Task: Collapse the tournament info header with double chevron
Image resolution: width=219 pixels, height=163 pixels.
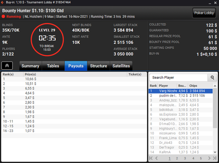Action: (x=7, y=66)
